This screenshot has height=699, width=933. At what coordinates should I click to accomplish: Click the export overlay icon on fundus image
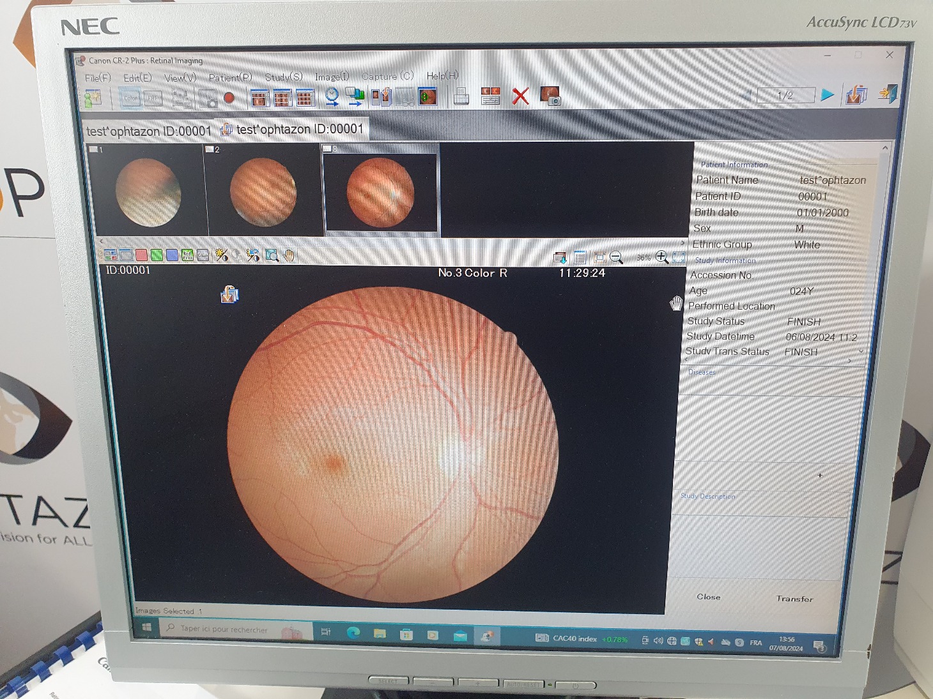229,295
